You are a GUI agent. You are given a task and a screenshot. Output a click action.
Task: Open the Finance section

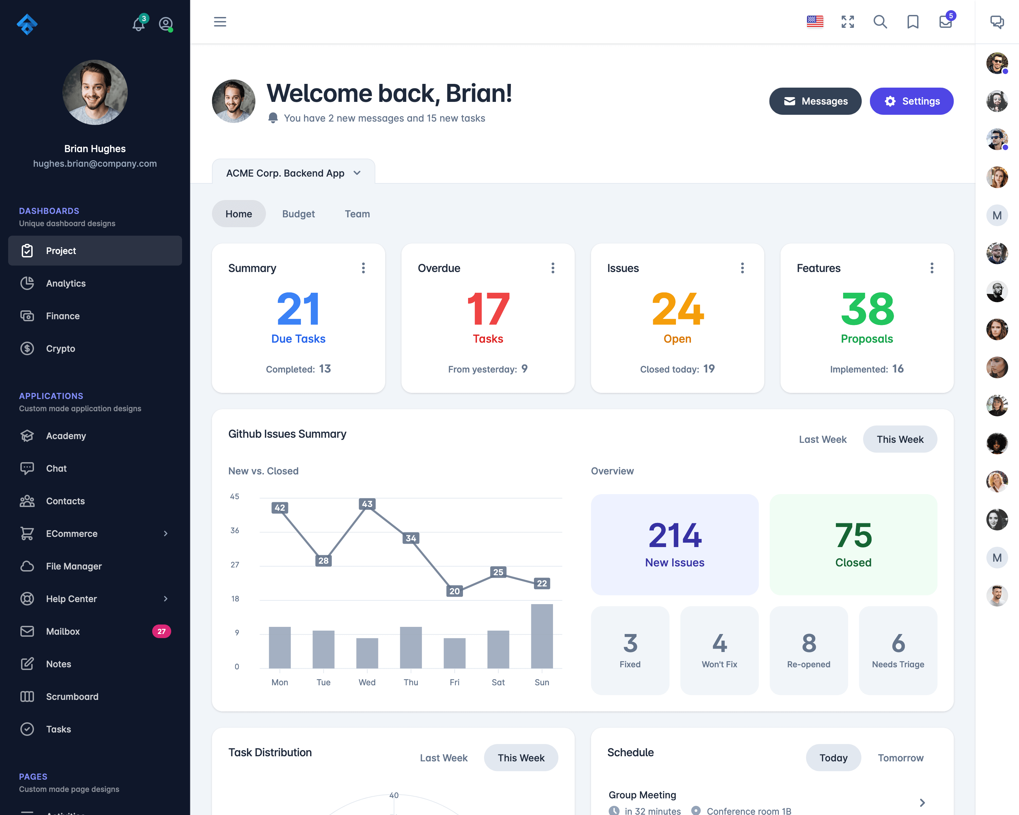62,316
